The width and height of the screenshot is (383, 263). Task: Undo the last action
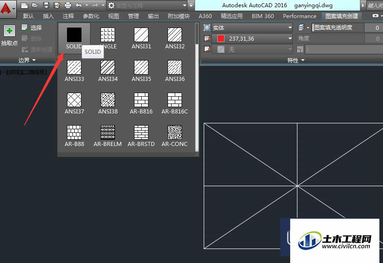tap(79, 5)
